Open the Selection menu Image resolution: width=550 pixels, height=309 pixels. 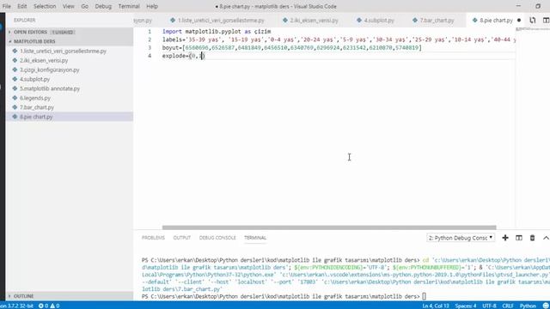click(x=45, y=6)
